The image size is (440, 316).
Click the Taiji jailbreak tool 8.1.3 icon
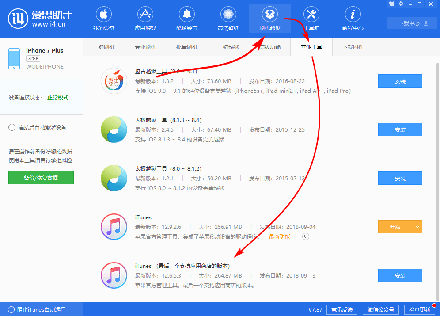point(114,129)
